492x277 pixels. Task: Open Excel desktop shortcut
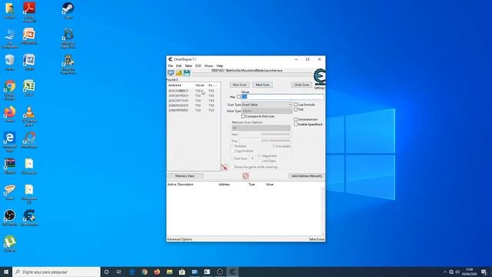29,88
